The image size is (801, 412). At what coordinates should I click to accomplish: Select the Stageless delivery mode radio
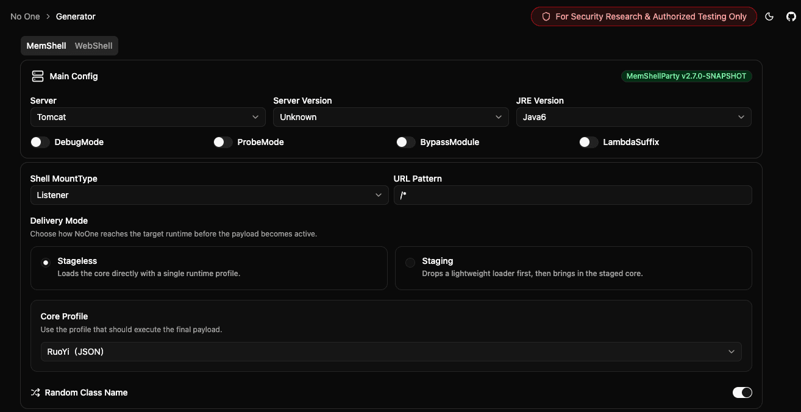click(46, 263)
